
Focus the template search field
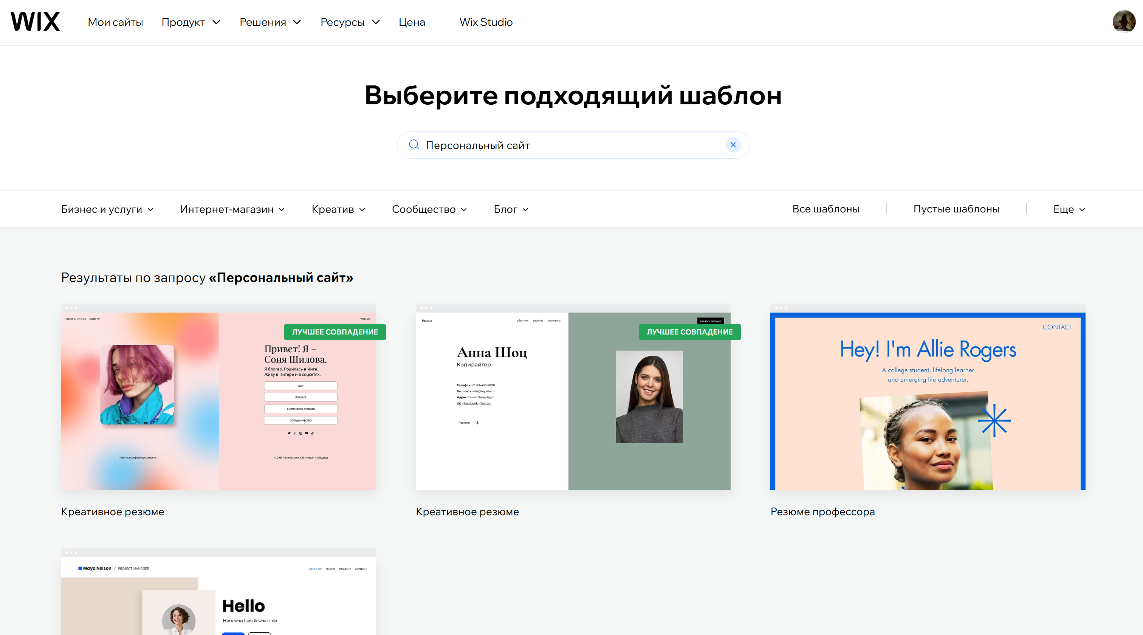point(572,145)
